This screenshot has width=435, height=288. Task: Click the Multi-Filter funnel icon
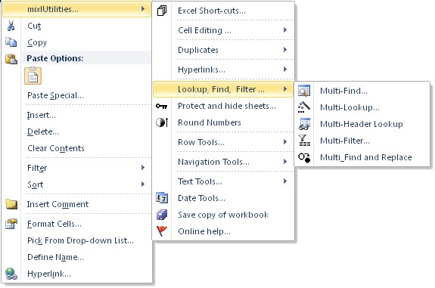point(304,141)
